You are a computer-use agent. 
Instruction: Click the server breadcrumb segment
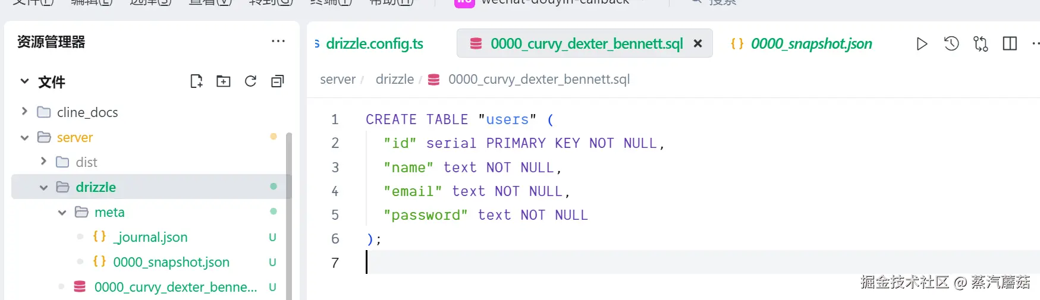[338, 80]
